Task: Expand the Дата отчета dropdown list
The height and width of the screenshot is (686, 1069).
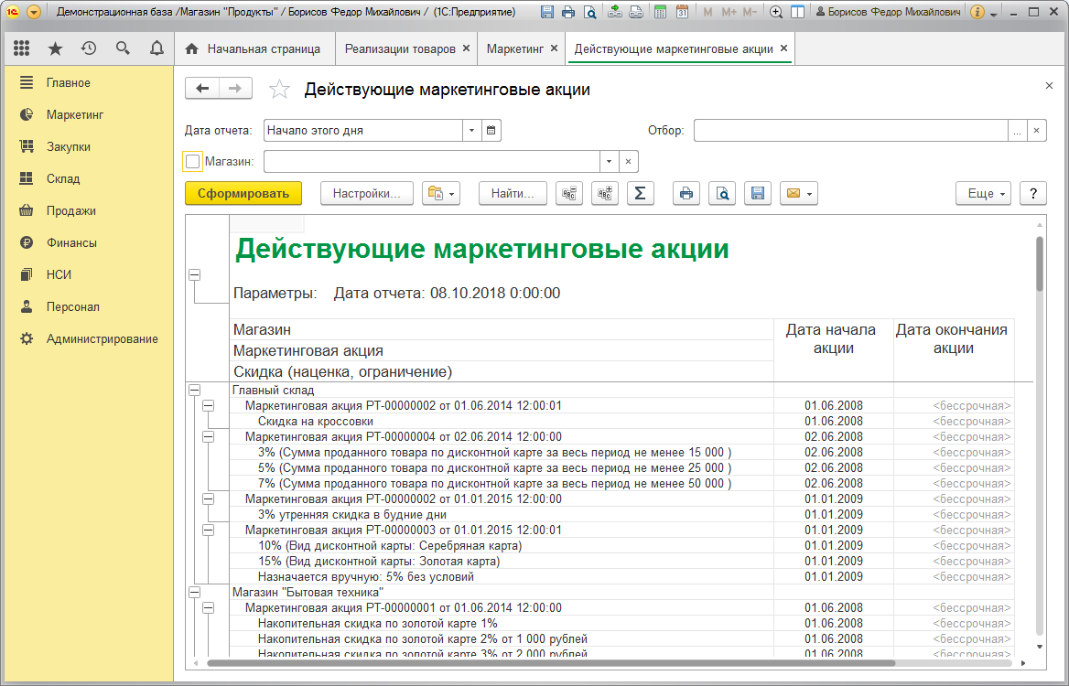Action: (471, 130)
